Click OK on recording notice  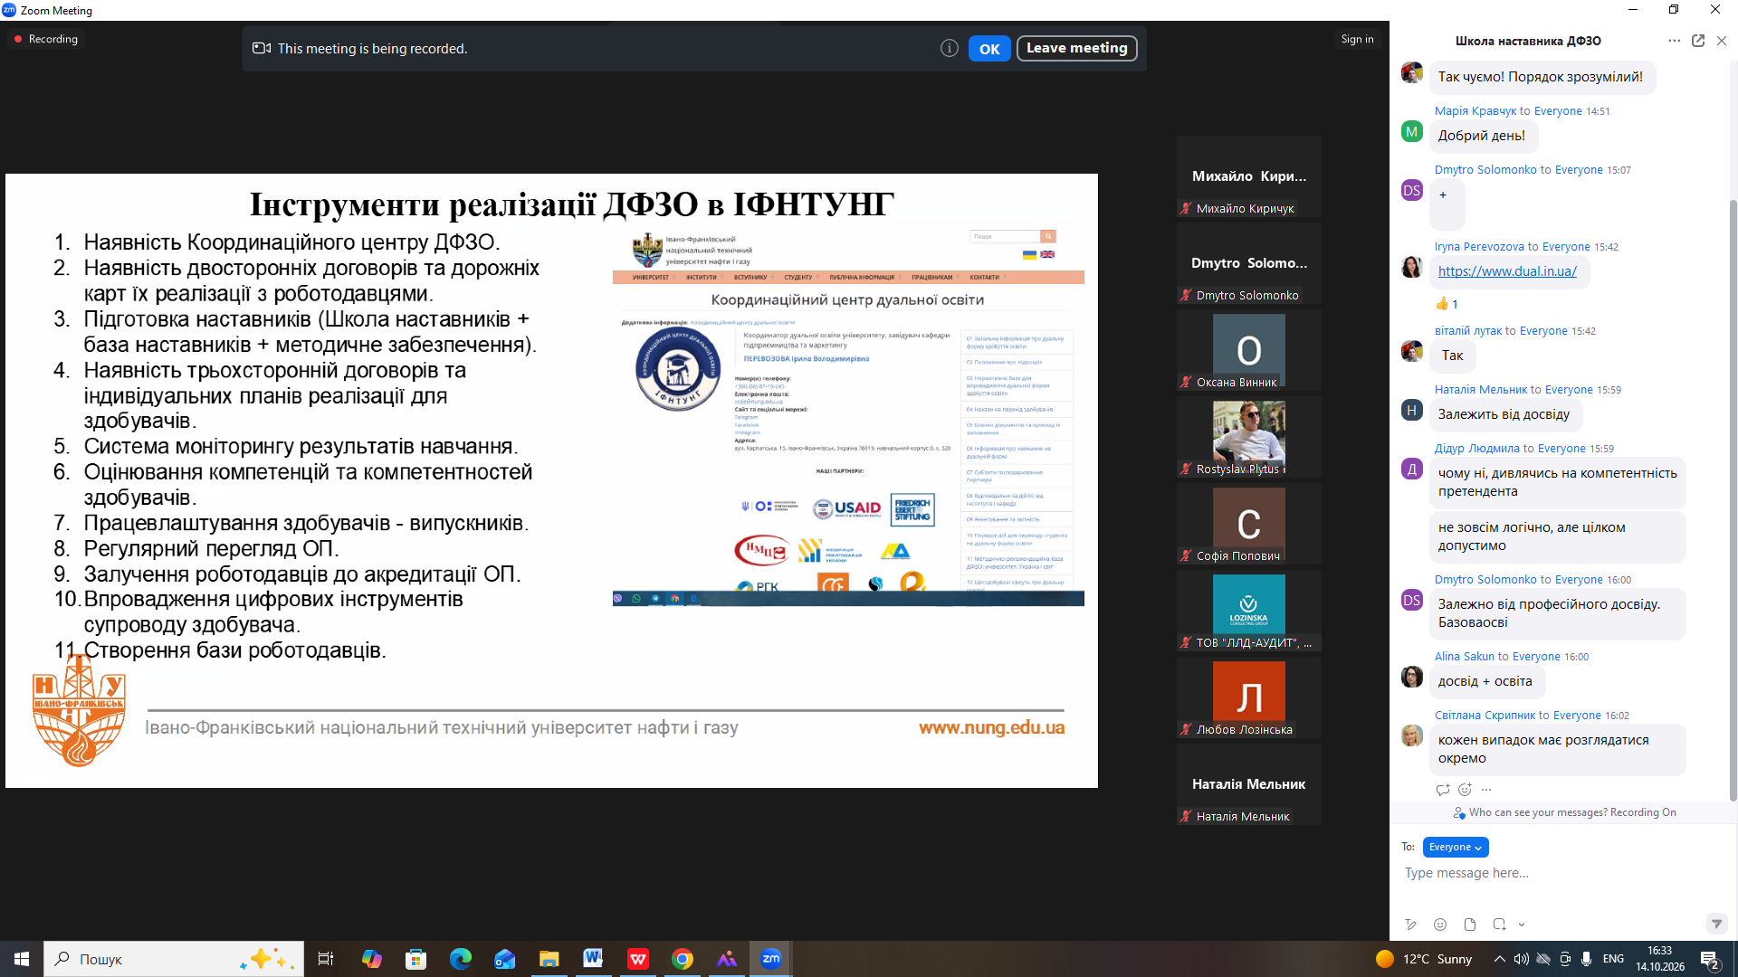[989, 49]
